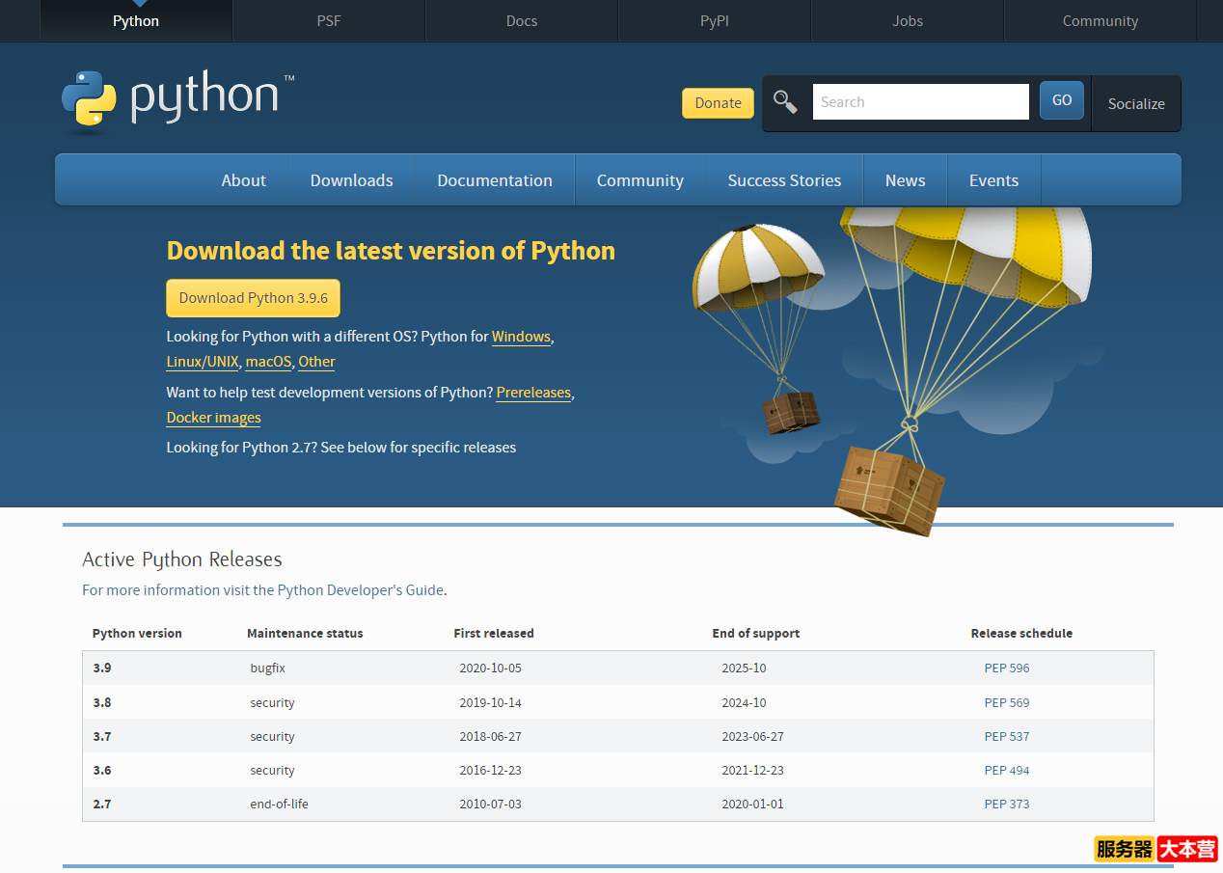Open the Python tab in top bar
Image resolution: width=1223 pixels, height=873 pixels.
(x=136, y=21)
